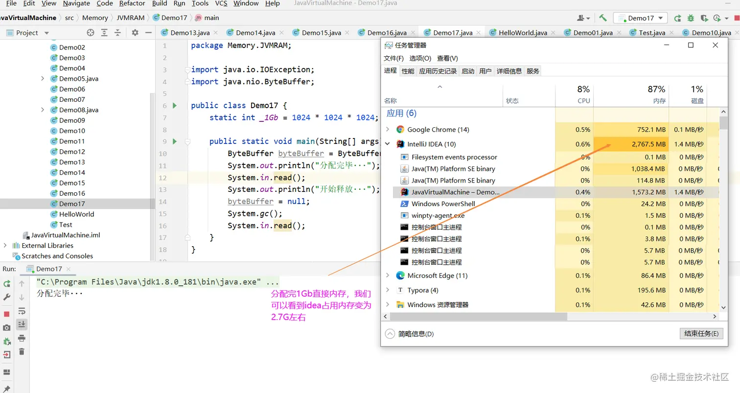Image resolution: width=740 pixels, height=393 pixels.
Task: Toggle soft-wrap in the Run console
Action: 22,311
